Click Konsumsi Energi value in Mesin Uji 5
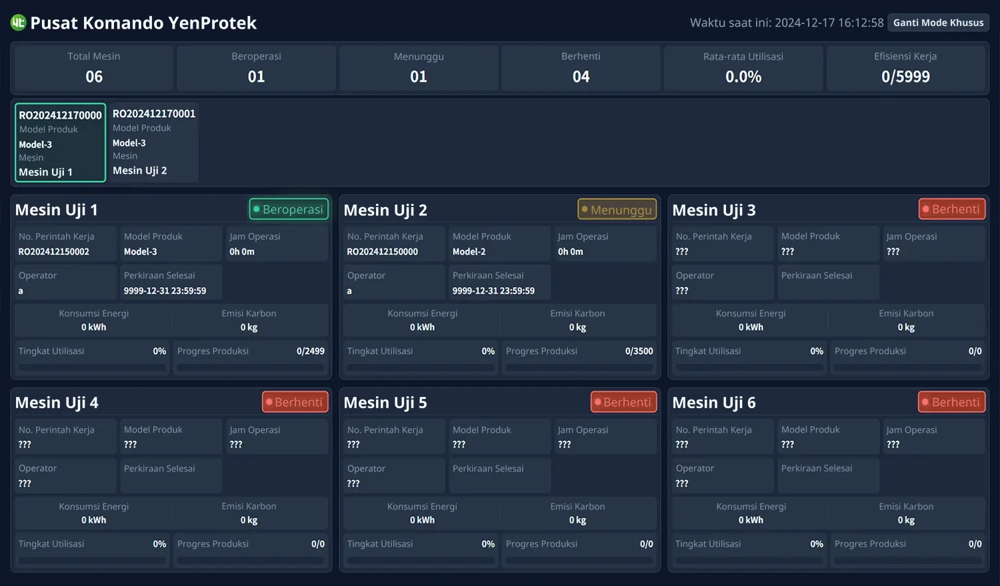1000x586 pixels. 423,520
